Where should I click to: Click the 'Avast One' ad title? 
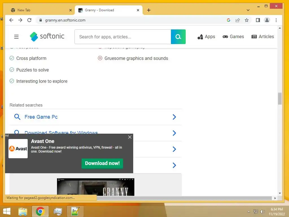coord(43,141)
